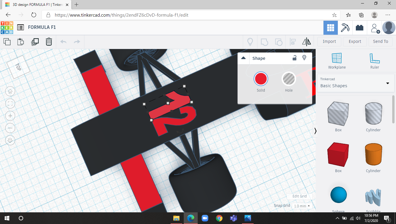Delete the selected number shape

pos(49,42)
